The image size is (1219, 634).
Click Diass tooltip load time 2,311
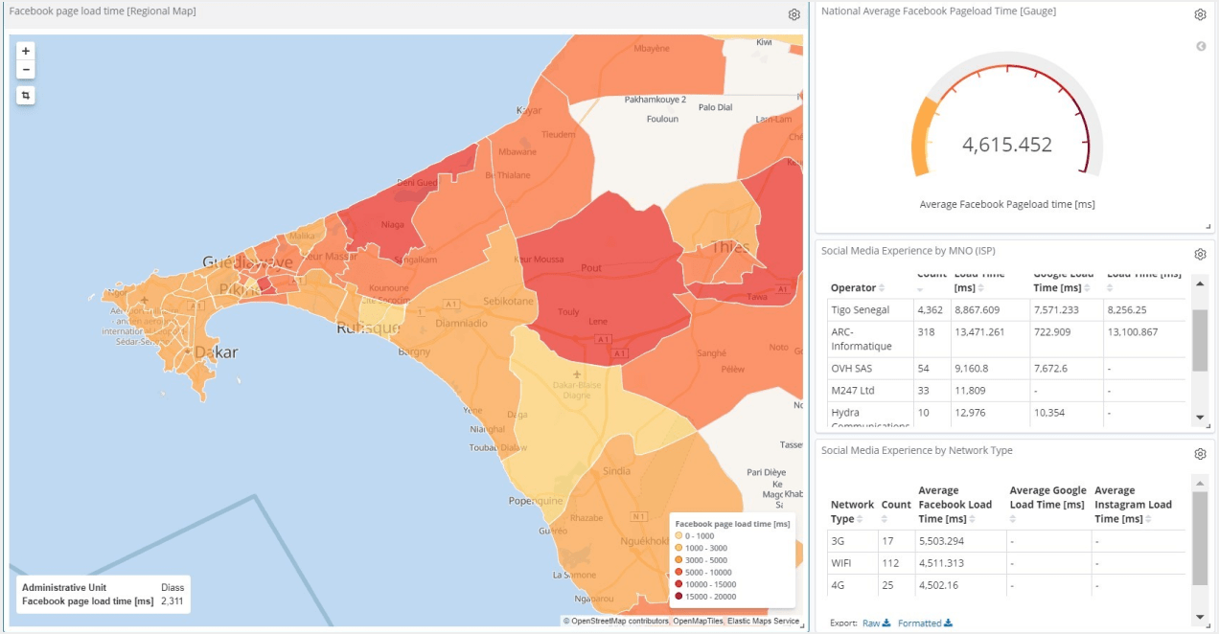pos(172,601)
